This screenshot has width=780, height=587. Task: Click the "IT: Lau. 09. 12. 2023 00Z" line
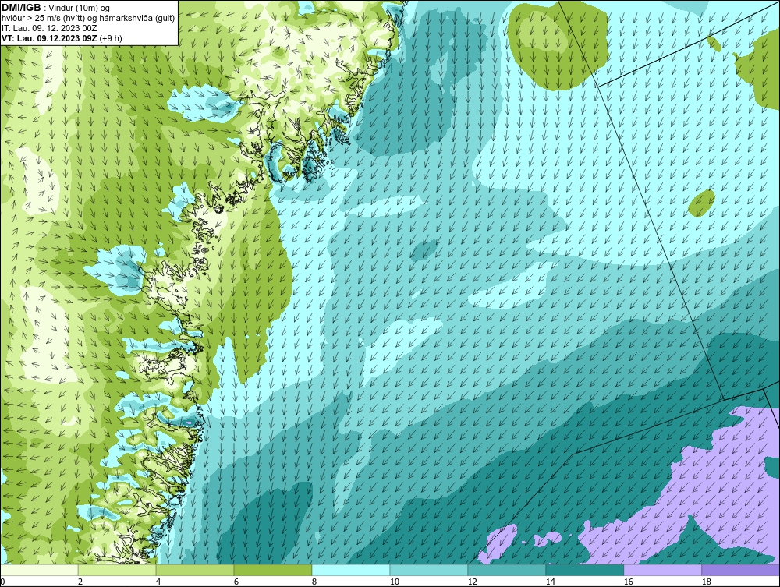49,28
